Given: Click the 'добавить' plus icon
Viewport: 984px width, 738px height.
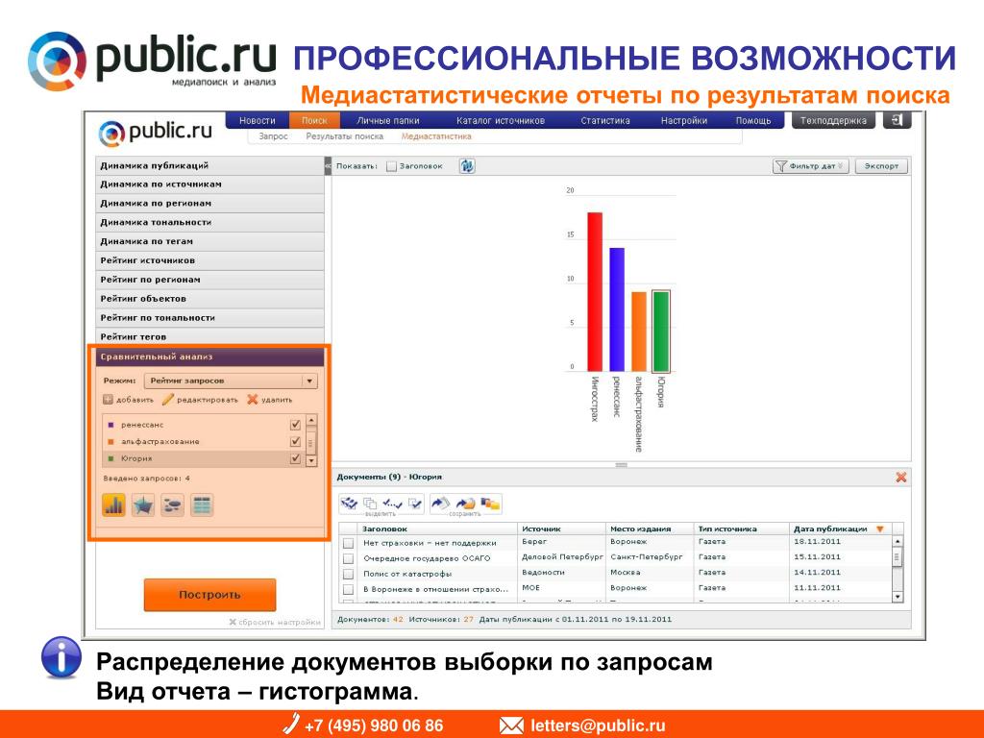Looking at the screenshot, I should pyautogui.click(x=108, y=400).
